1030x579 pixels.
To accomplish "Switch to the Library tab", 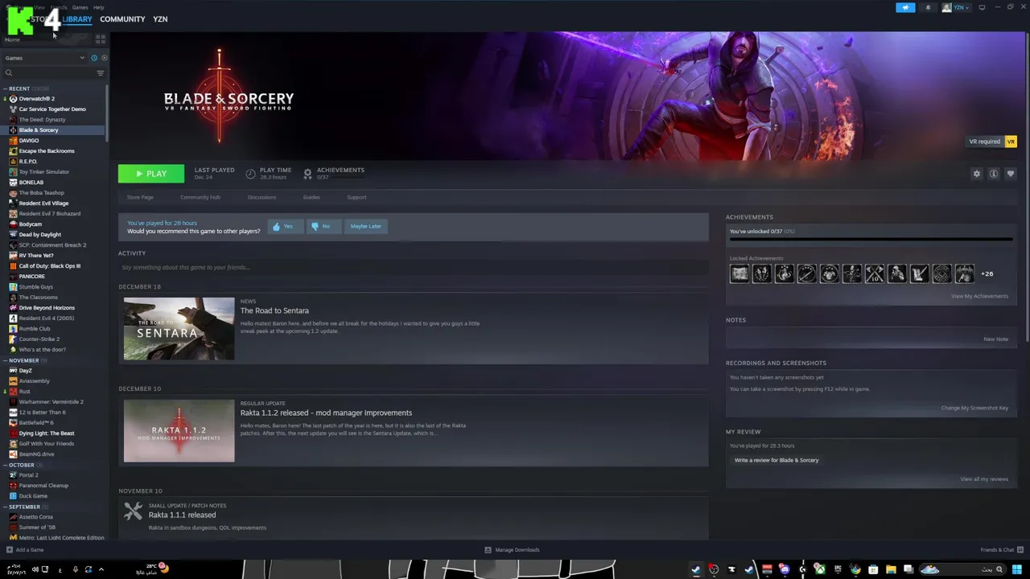I will [77, 19].
